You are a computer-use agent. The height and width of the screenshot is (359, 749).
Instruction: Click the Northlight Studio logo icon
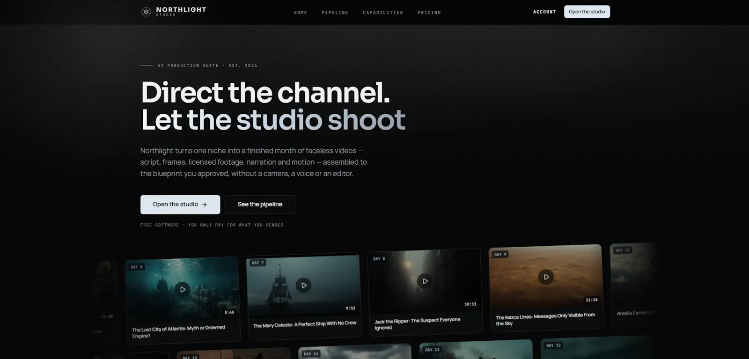146,12
